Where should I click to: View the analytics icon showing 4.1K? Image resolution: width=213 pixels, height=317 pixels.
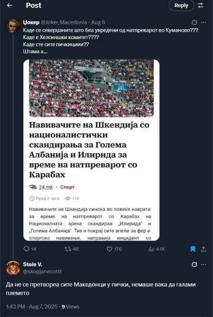(156, 249)
